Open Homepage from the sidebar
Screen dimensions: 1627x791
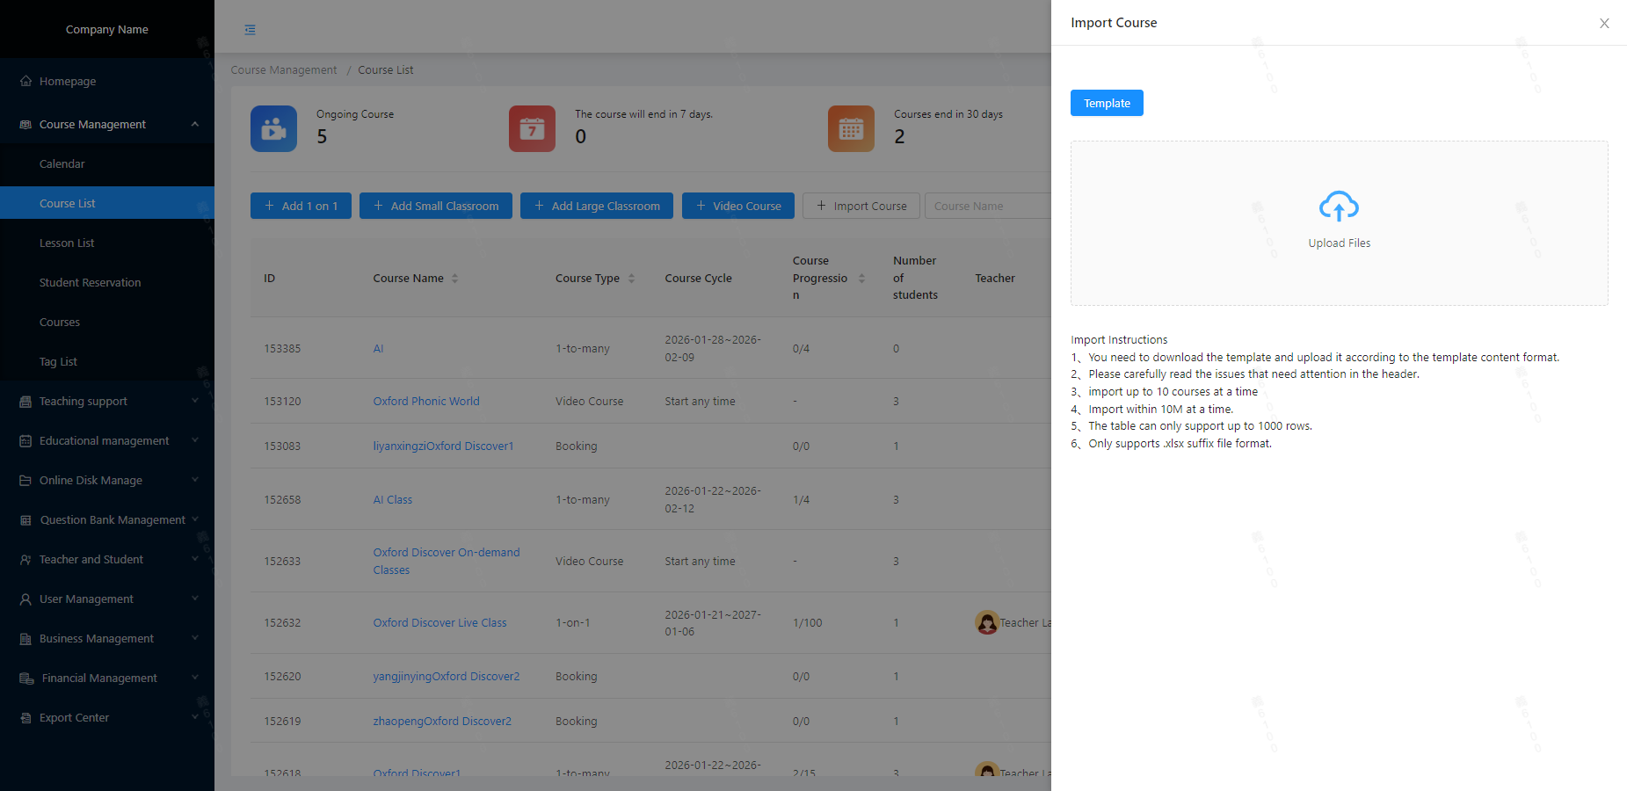click(68, 81)
